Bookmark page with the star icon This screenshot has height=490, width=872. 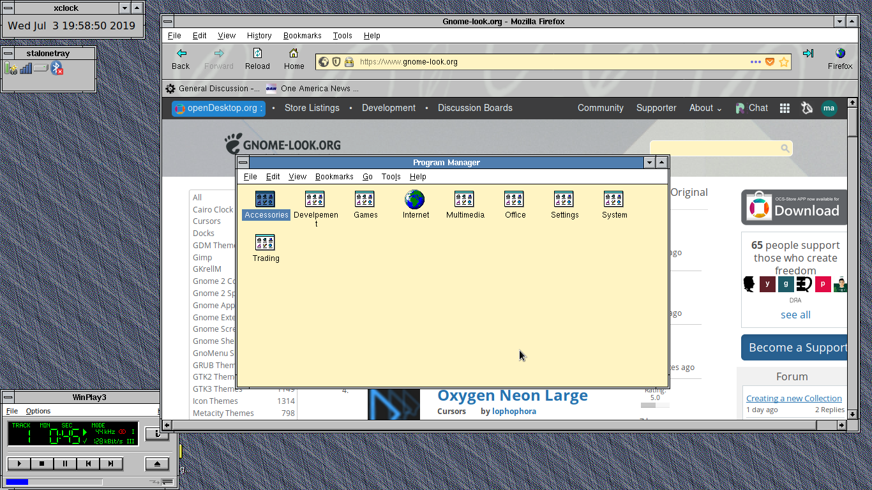click(784, 62)
